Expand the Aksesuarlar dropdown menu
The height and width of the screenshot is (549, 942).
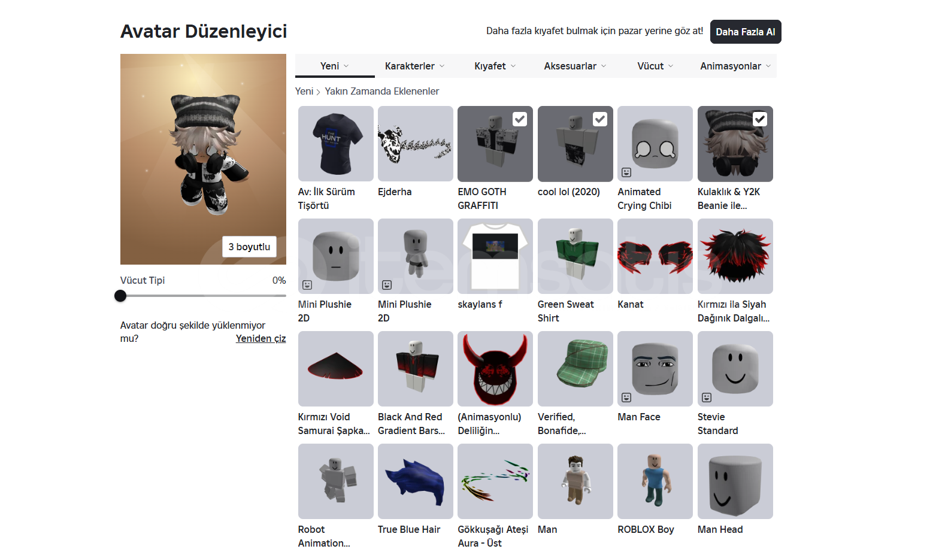(x=576, y=66)
